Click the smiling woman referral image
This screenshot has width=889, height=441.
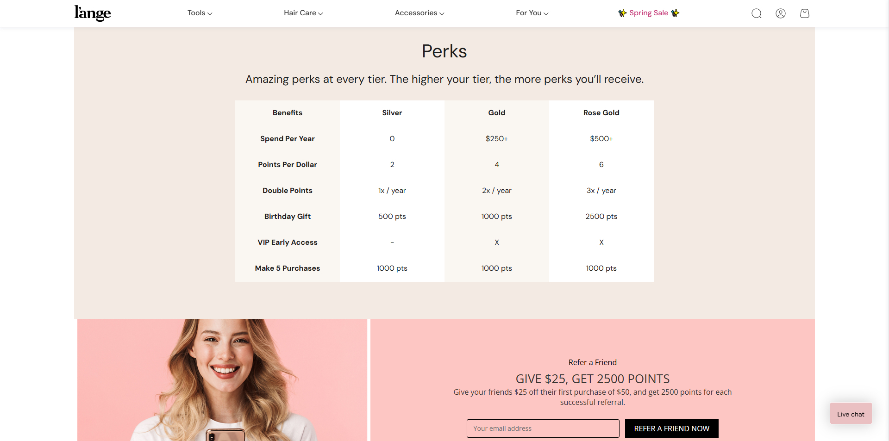click(x=222, y=380)
